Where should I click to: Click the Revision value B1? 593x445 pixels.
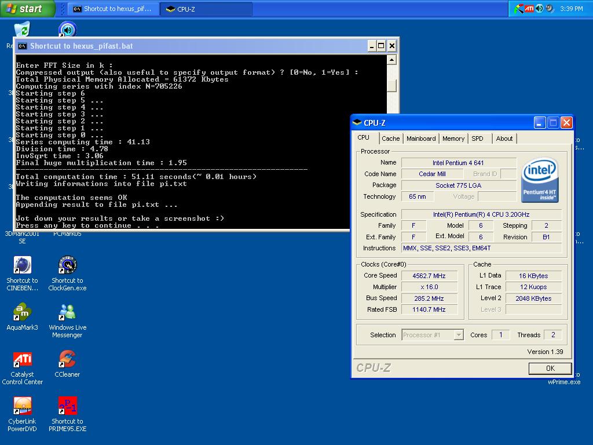click(x=546, y=237)
